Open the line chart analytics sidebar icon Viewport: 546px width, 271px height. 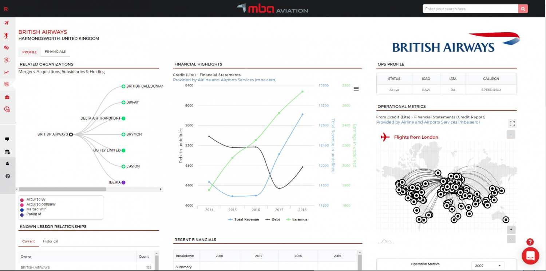pos(7,72)
